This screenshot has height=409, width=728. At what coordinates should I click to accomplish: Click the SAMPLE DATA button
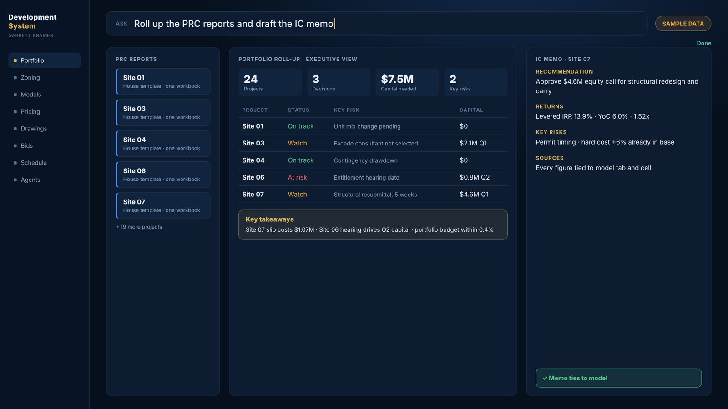683,24
